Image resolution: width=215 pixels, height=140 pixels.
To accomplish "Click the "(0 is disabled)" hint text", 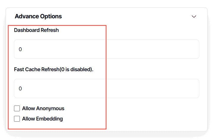I will [77, 70].
